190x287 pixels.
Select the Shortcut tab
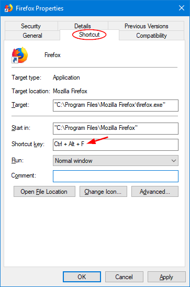[x=89, y=35]
